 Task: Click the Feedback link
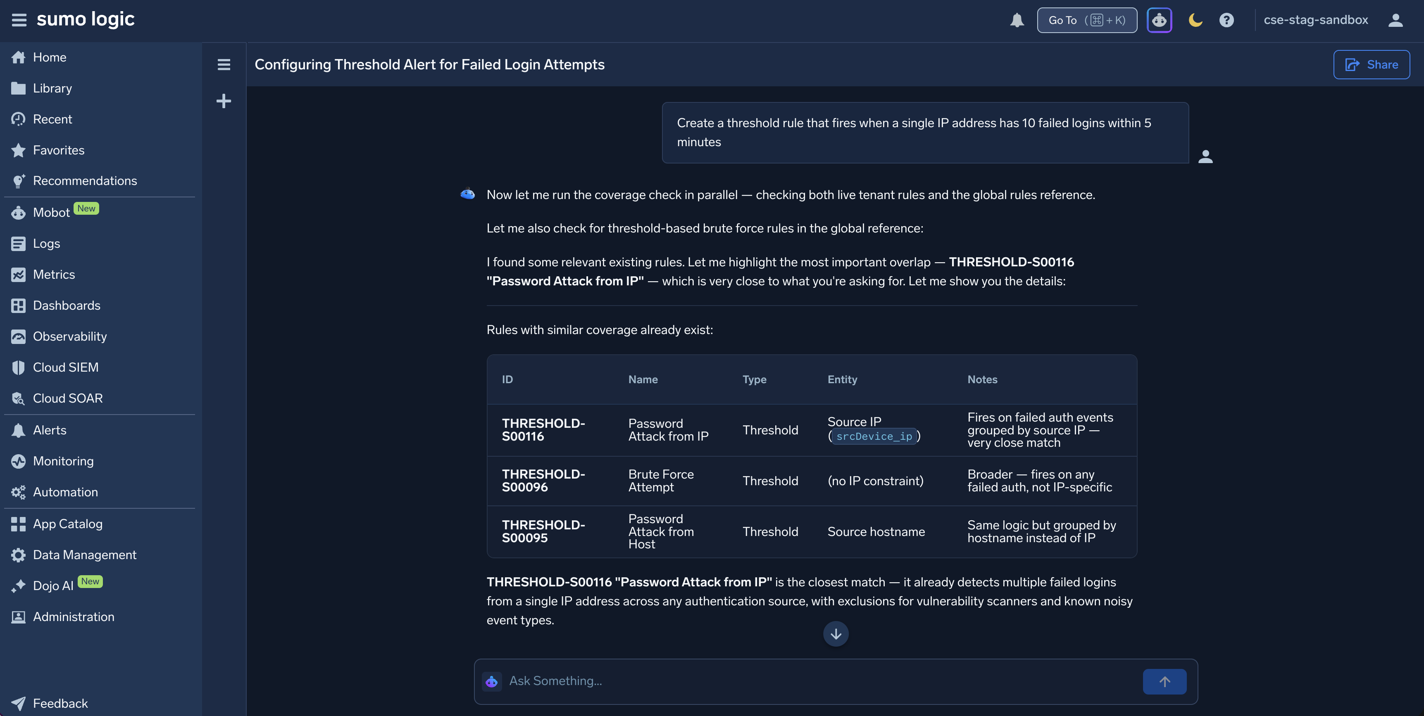60,704
